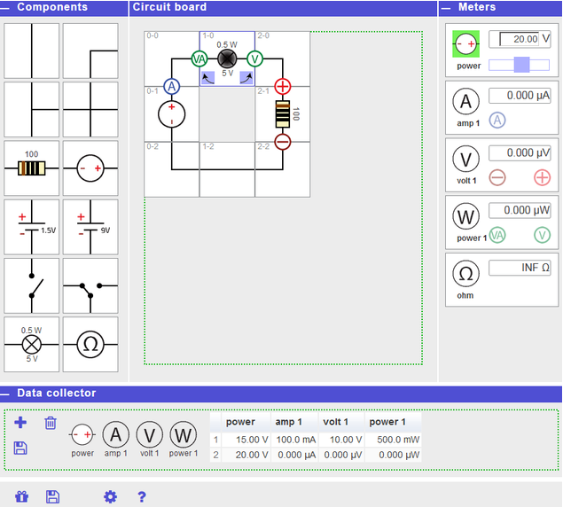Add a data row with plus icon
The height and width of the screenshot is (507, 563).
[x=21, y=423]
